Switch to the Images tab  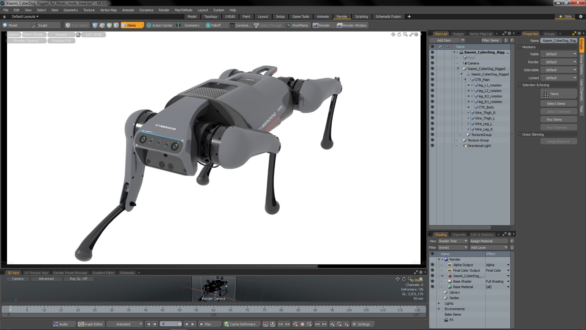click(x=458, y=34)
